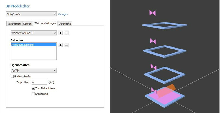Delete selected action with Aktionen minus icon
This screenshot has height=113, width=220.
click(66, 45)
